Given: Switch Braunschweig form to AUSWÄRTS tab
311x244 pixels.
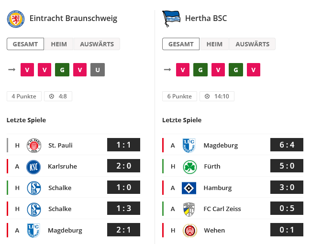Looking at the screenshot, I should pos(97,44).
